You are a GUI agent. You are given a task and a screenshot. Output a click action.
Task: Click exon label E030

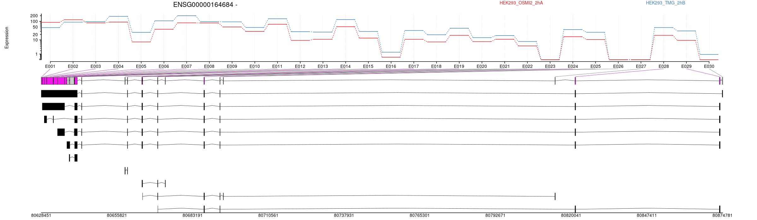[709, 66]
